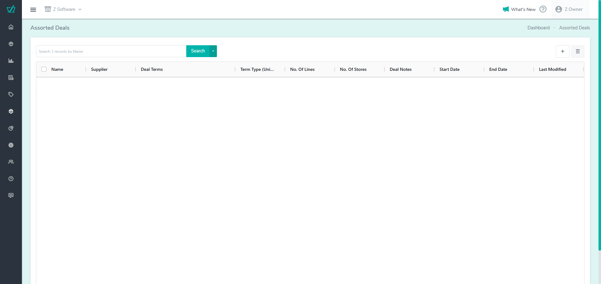This screenshot has width=601, height=284.
Task: Delete records with the trash icon
Action: click(578, 51)
